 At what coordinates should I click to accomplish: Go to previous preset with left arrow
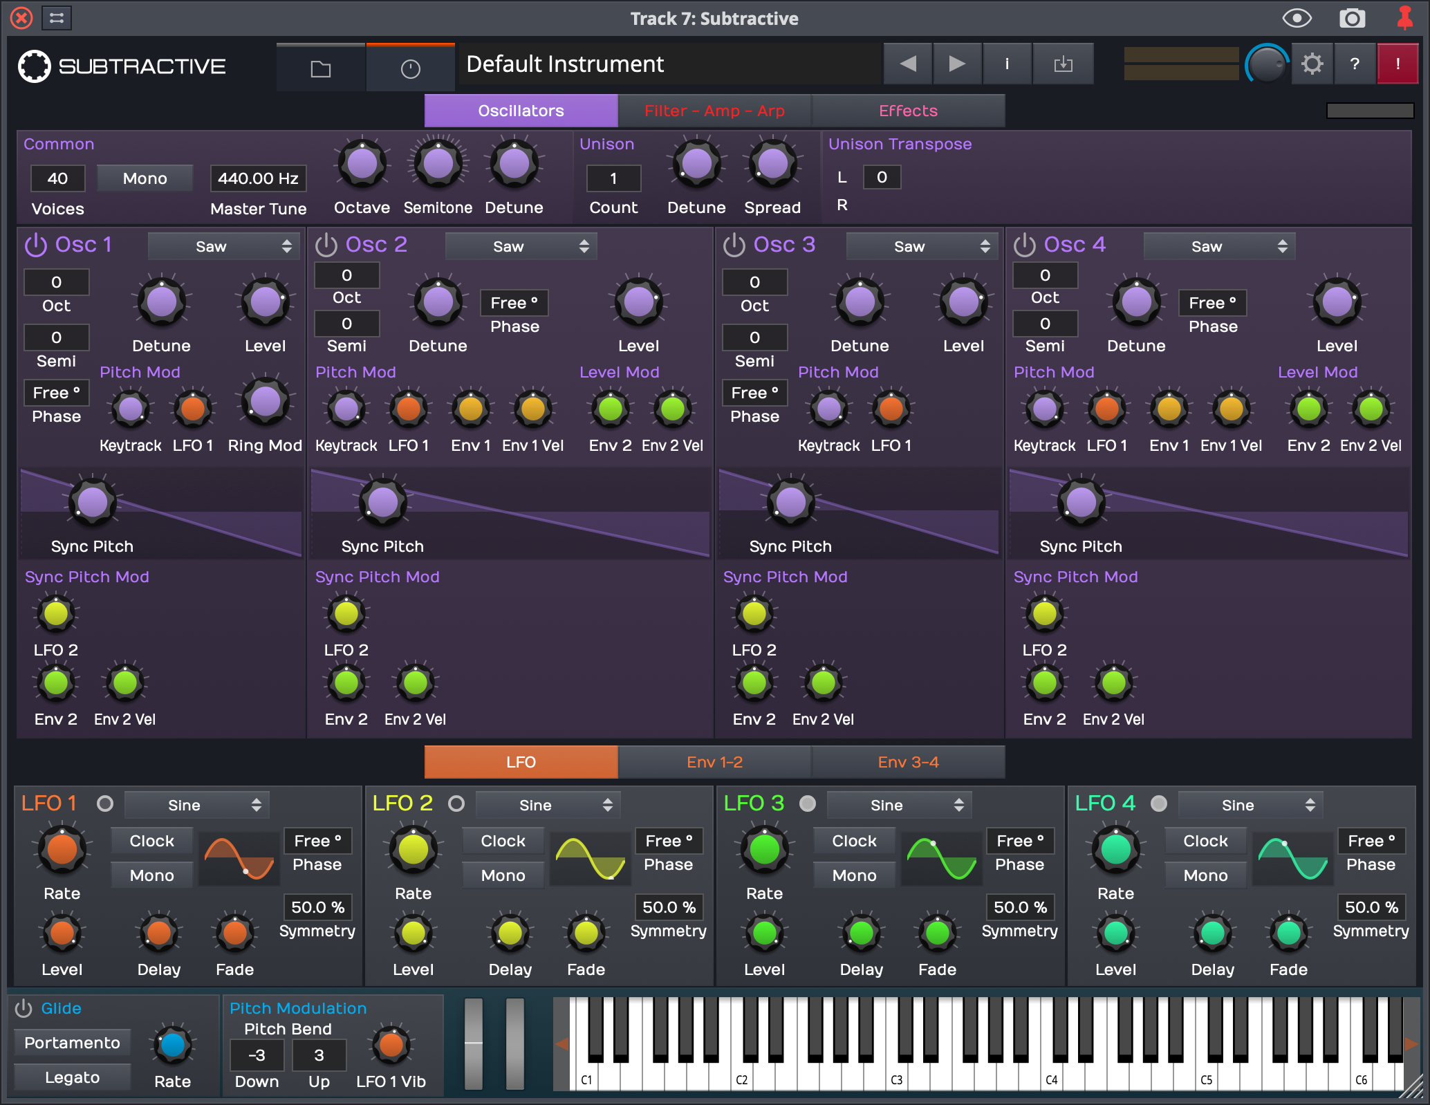click(908, 64)
